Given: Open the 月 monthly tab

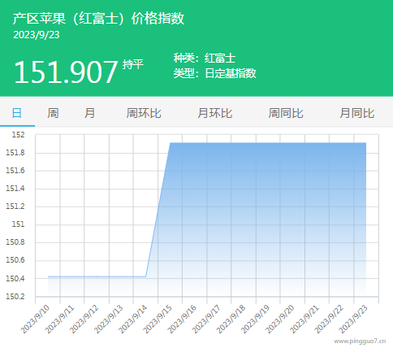Looking at the screenshot, I should [x=89, y=113].
